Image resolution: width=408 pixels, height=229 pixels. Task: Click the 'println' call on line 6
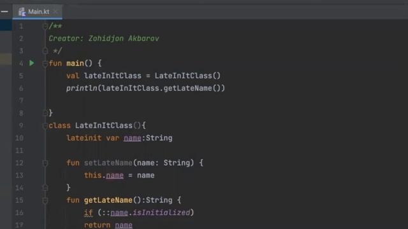pos(82,88)
